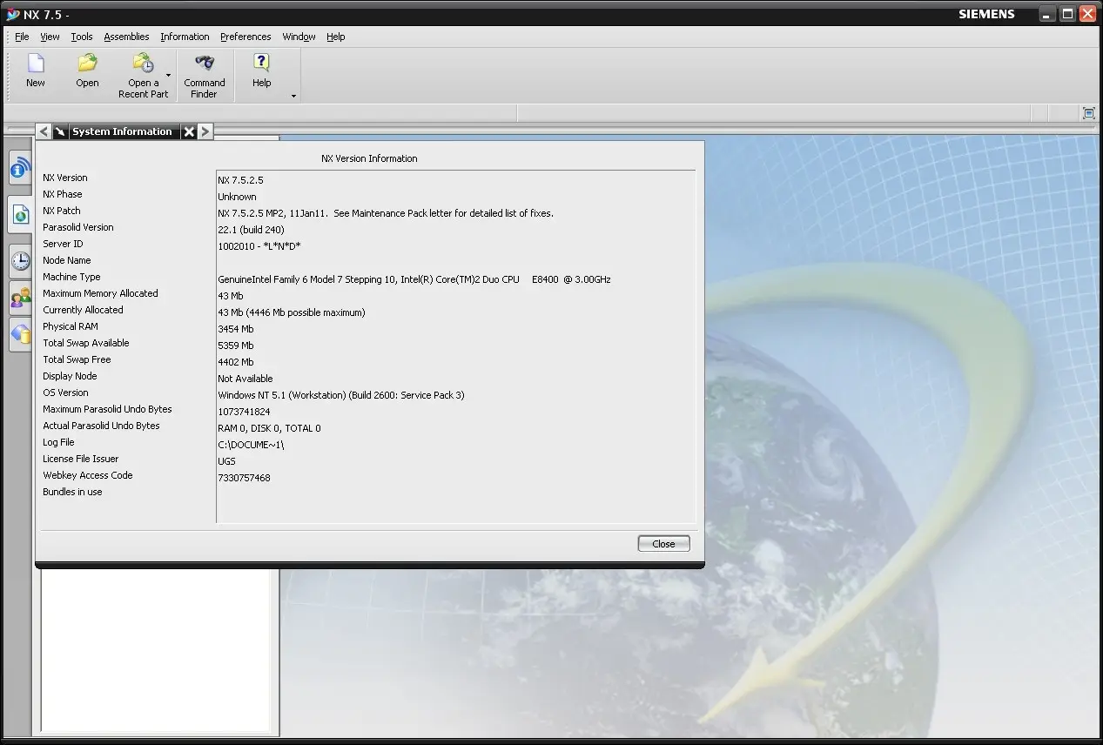This screenshot has width=1103, height=745.
Task: Open the toolbar options dropdown arrow
Action: point(293,96)
